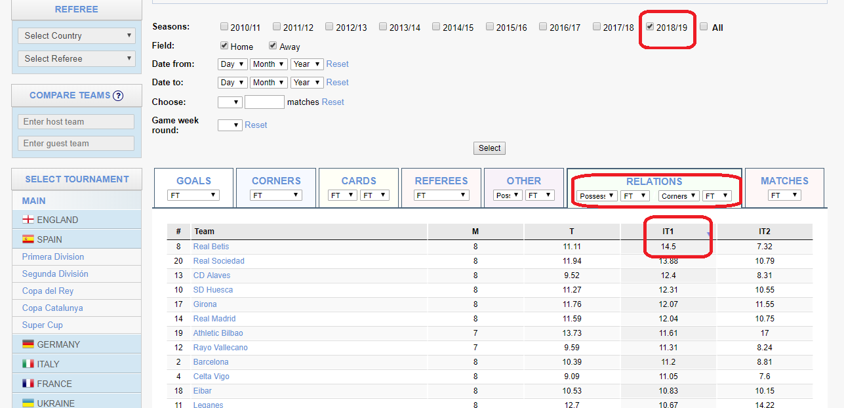
Task: Click the Enter host team field
Action: pyautogui.click(x=76, y=121)
